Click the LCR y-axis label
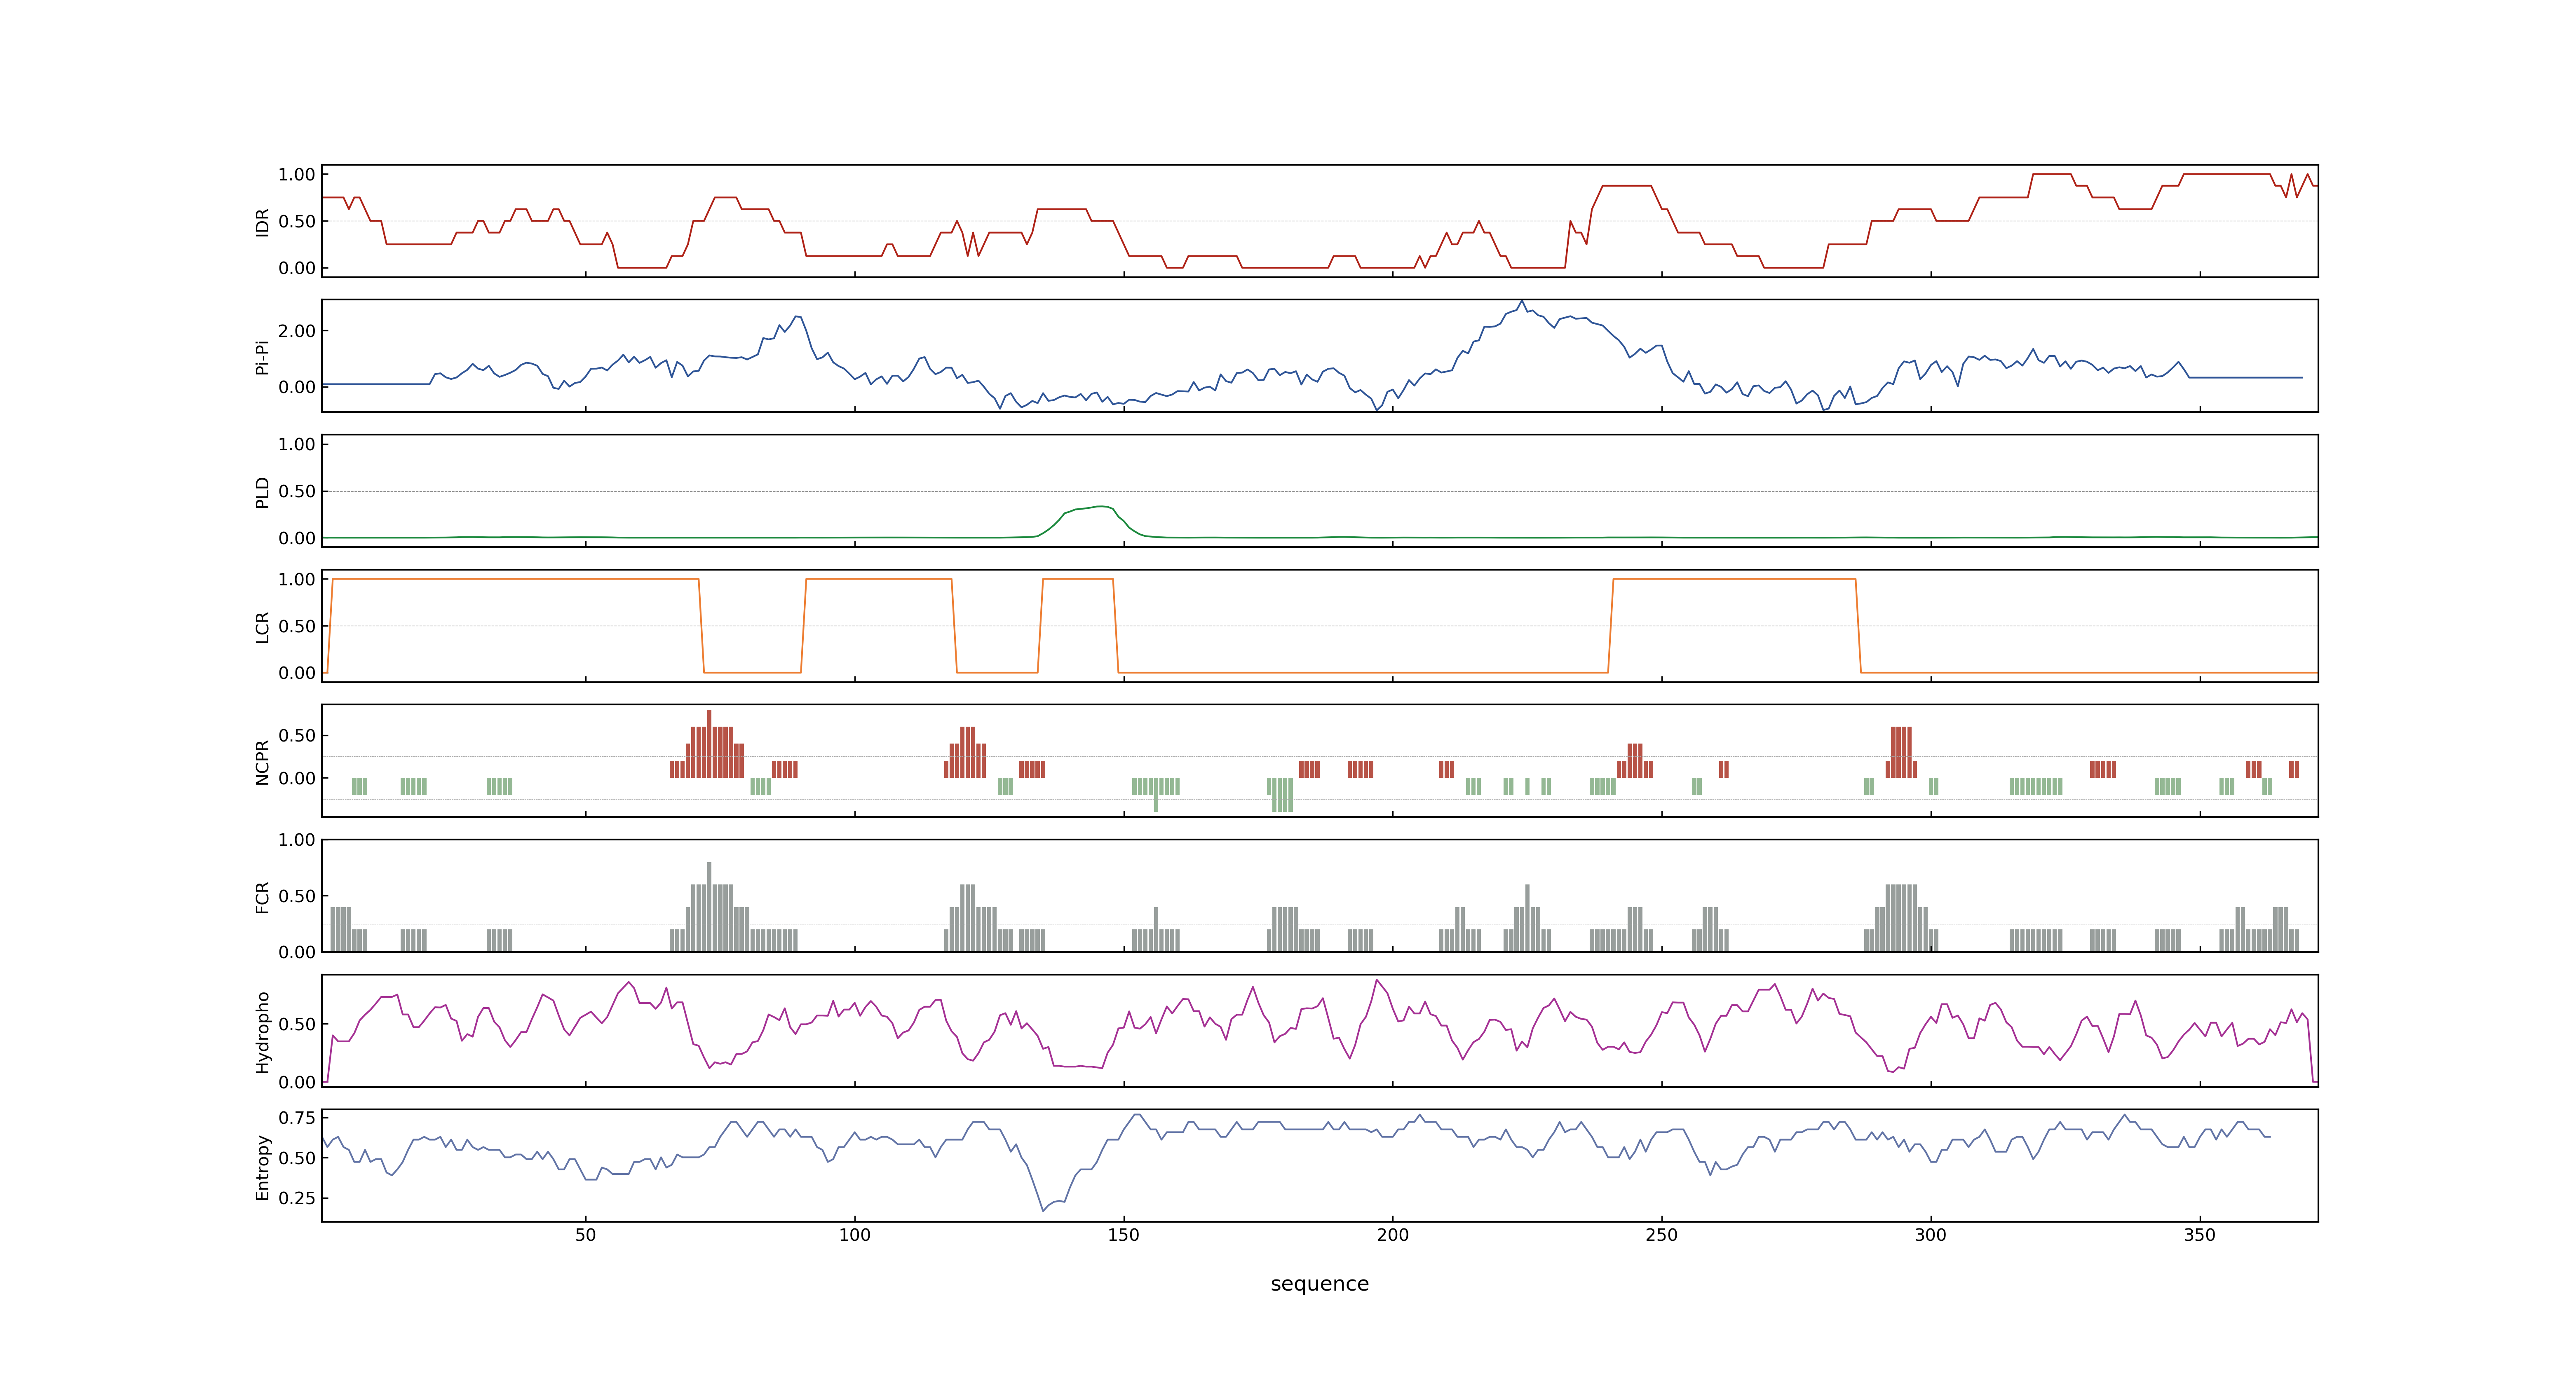 (x=262, y=627)
